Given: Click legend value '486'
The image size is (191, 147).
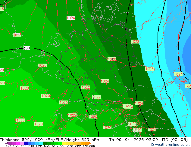Looking at the screenshot, I should 16,146.
